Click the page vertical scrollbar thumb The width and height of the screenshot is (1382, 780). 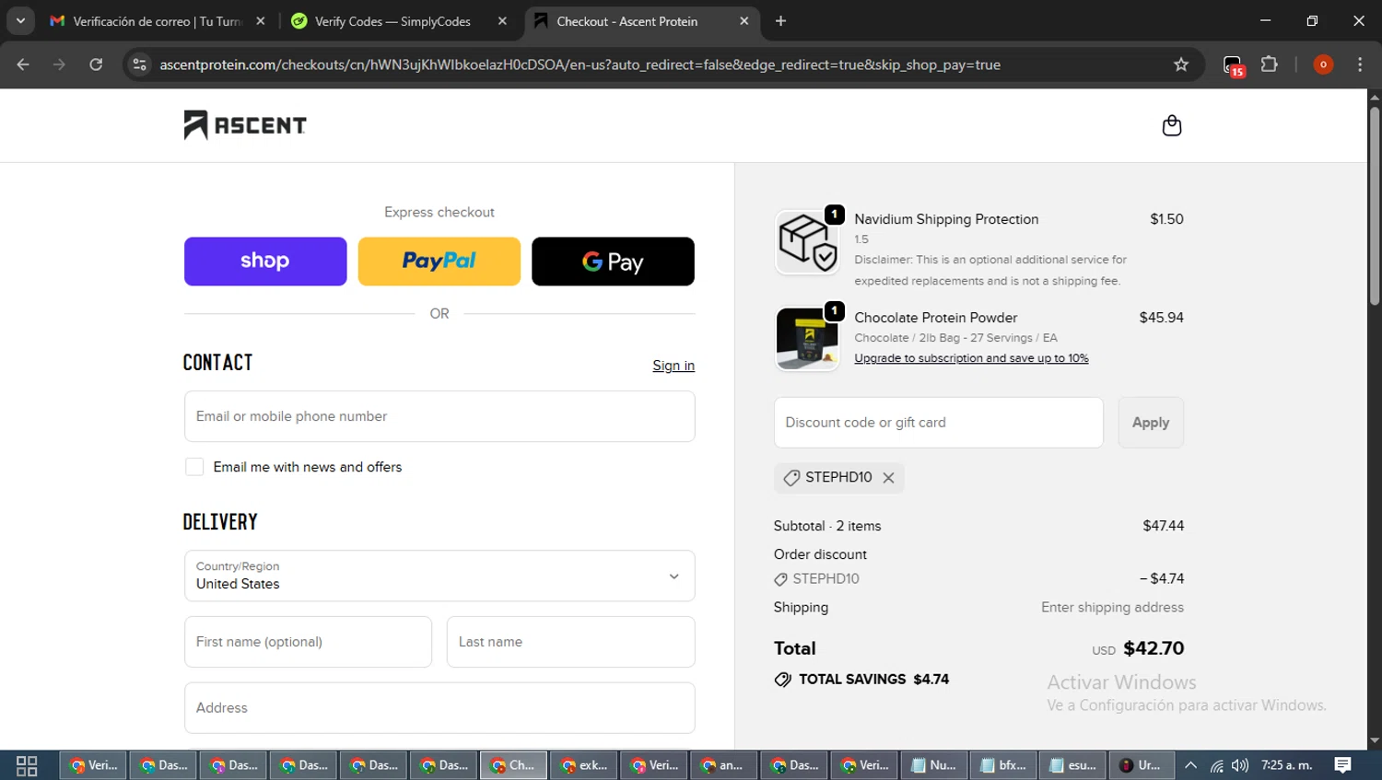pos(1375,205)
